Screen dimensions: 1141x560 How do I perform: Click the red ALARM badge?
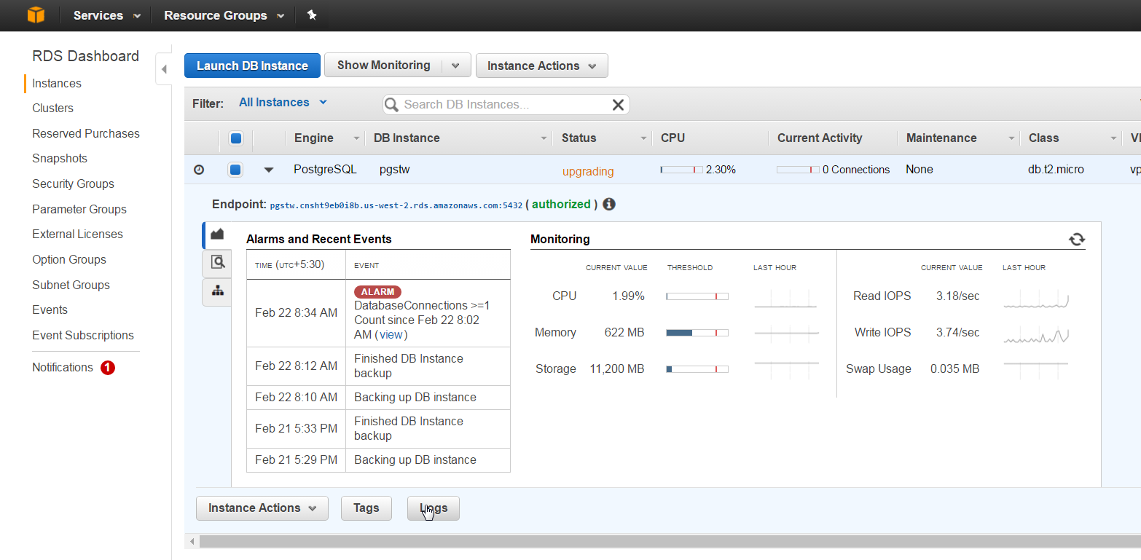click(377, 292)
